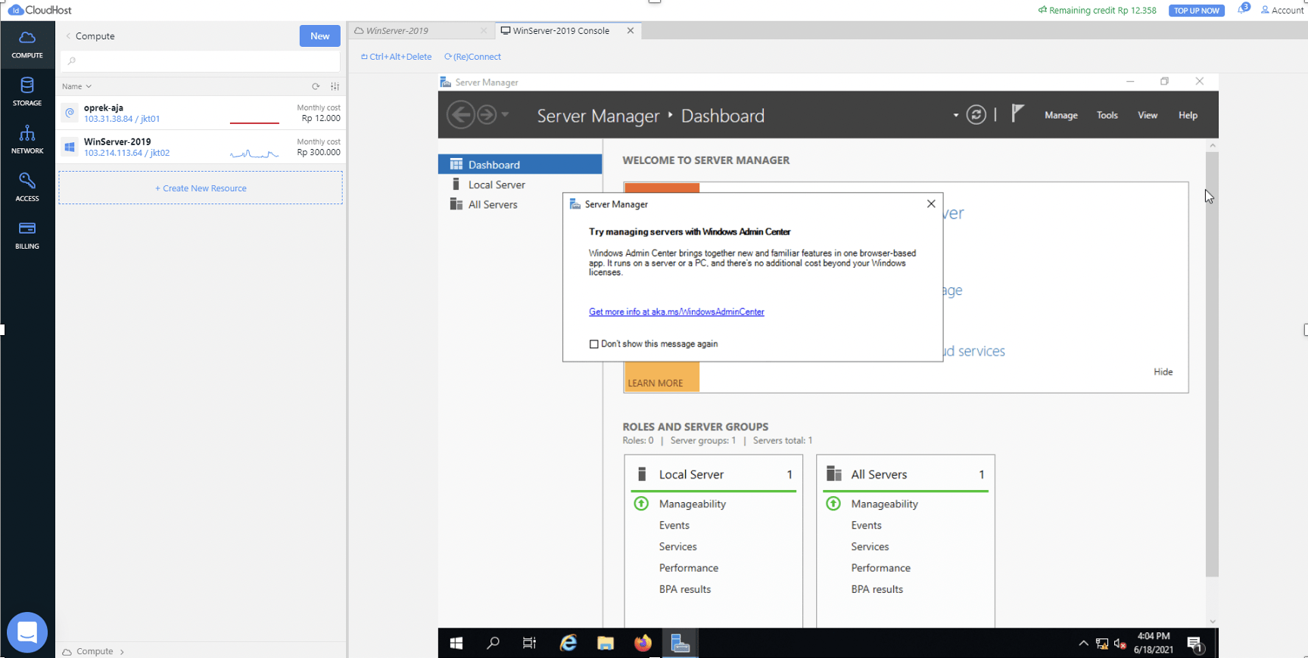
Task: Open the Storage section in sidebar
Action: (x=27, y=92)
